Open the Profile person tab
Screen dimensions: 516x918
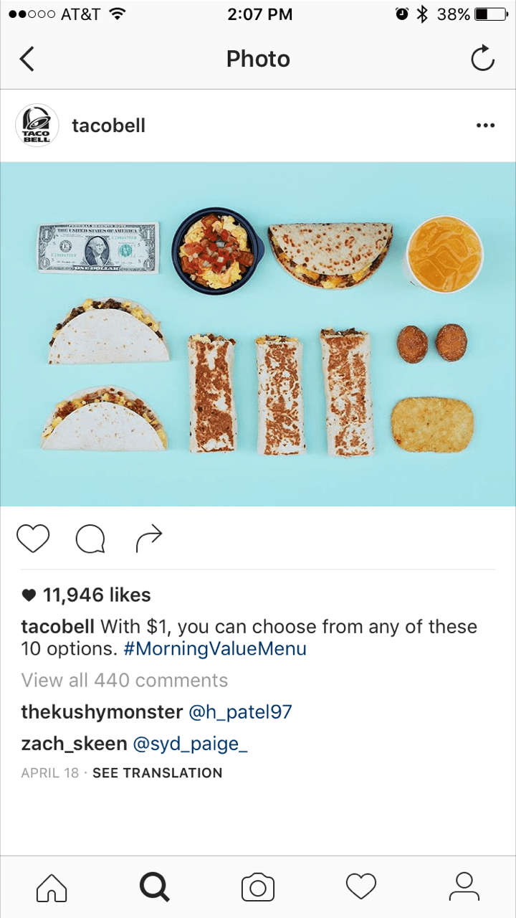pos(464,886)
